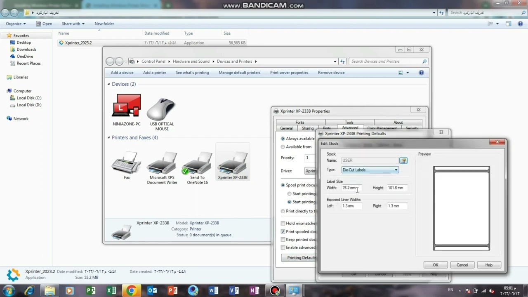Screen dimensions: 528x297
Task: Toggle Print spooled documents first checkbox
Action: (x=283, y=232)
